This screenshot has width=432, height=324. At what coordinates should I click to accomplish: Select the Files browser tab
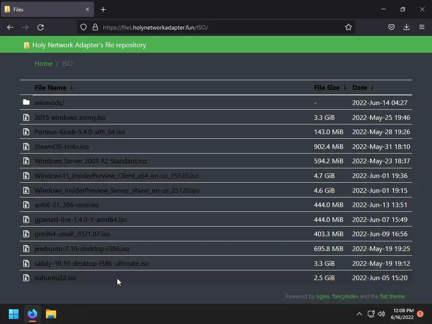click(x=47, y=10)
